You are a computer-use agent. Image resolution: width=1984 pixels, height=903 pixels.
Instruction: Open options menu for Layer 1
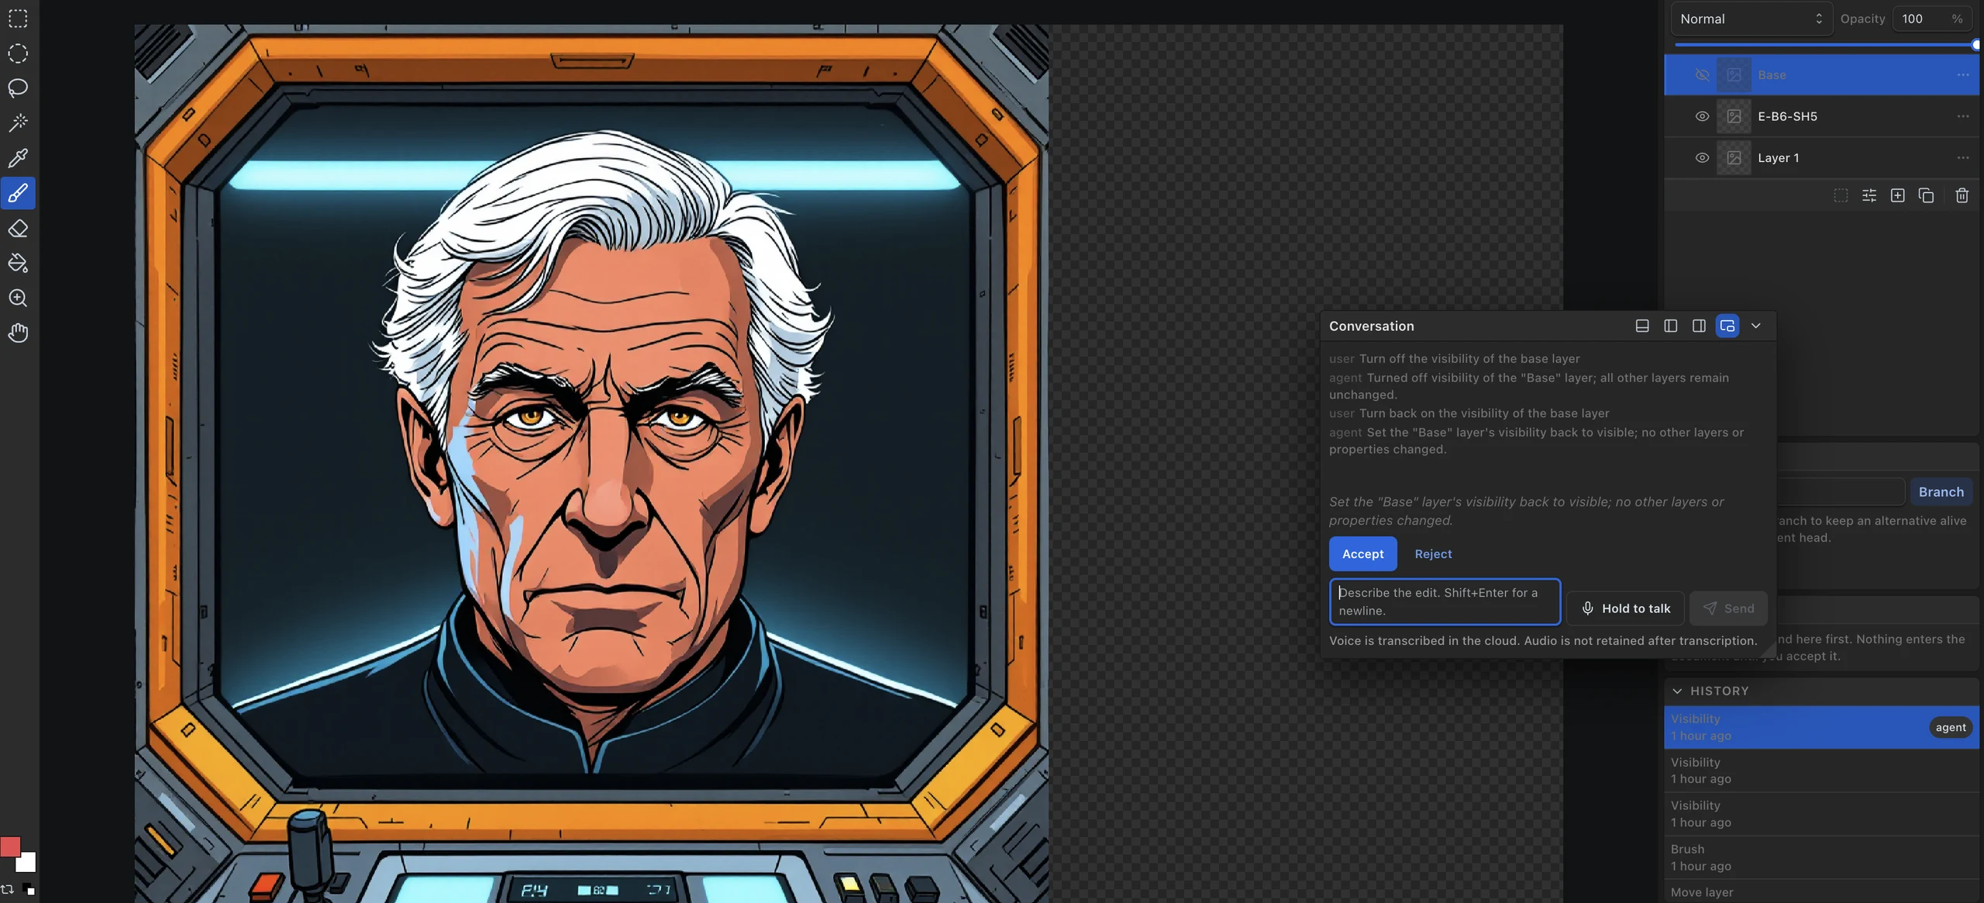click(x=1962, y=158)
